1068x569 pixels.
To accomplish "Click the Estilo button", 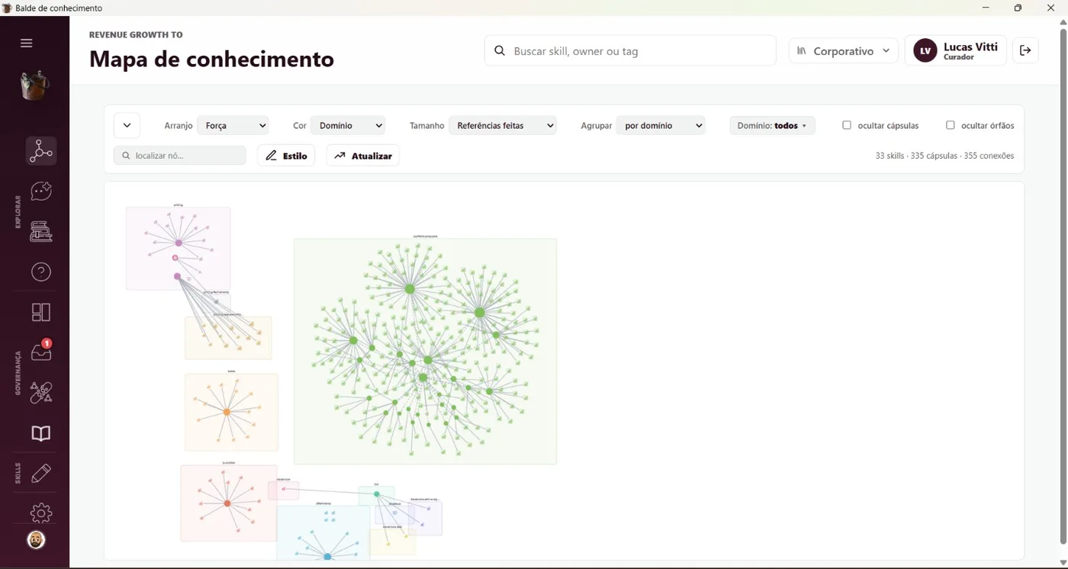I will point(286,156).
